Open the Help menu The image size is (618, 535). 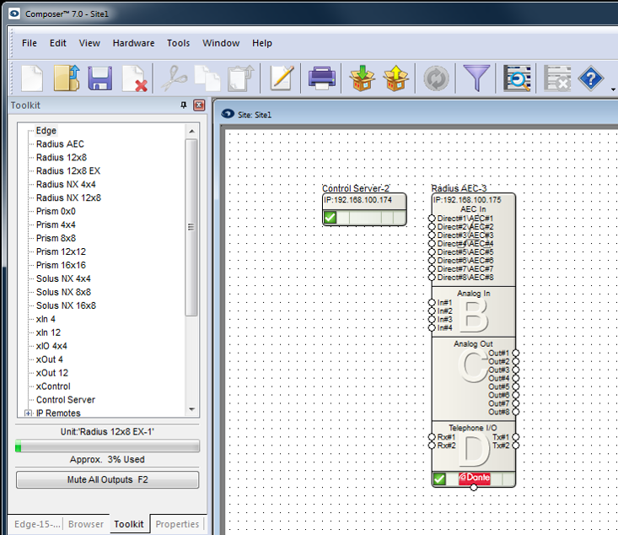(x=261, y=43)
